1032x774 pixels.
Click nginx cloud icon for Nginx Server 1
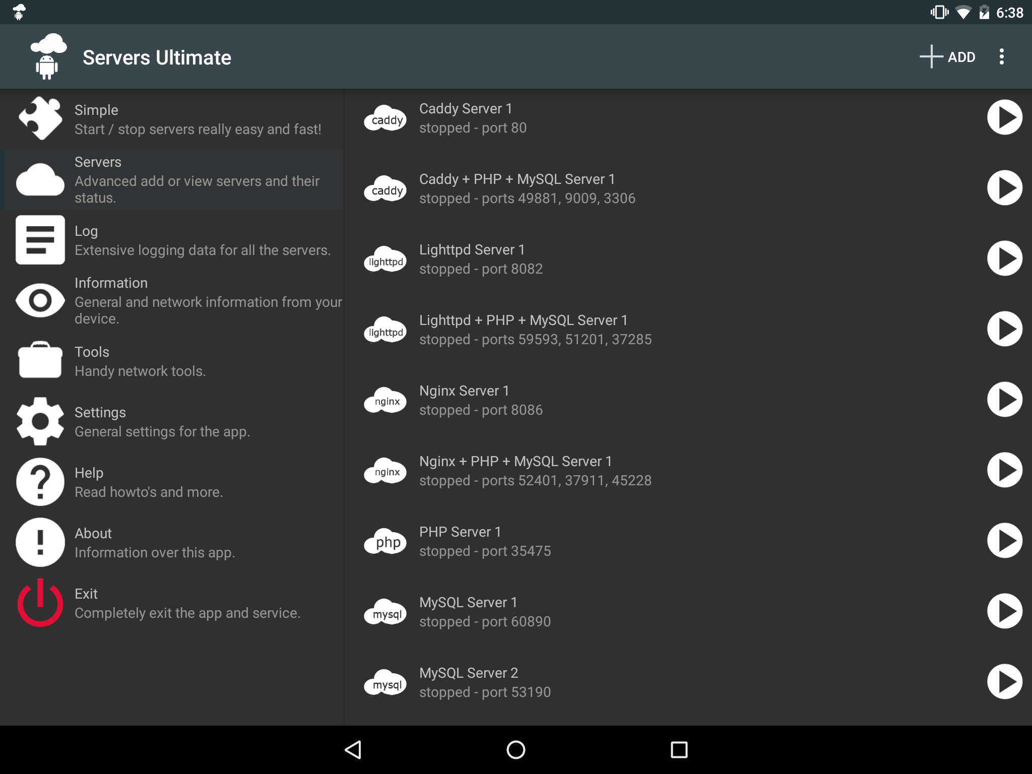(x=385, y=400)
